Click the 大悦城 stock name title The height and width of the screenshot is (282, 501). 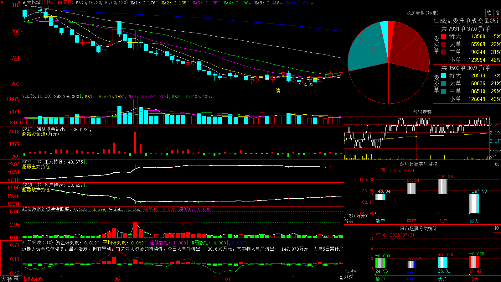tap(34, 3)
